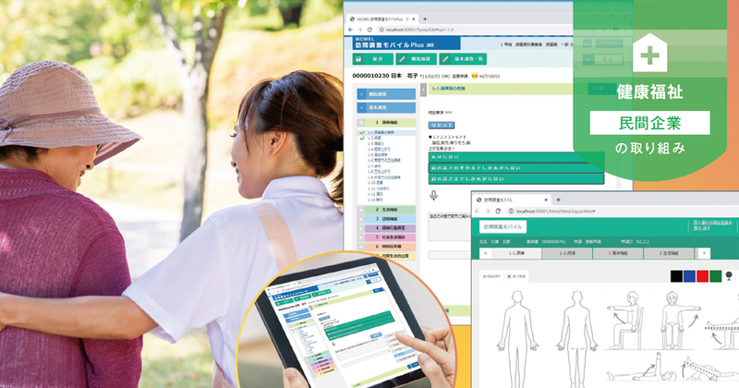
Task: Select tree item 1-7 歩行
Action: pyautogui.click(x=374, y=166)
